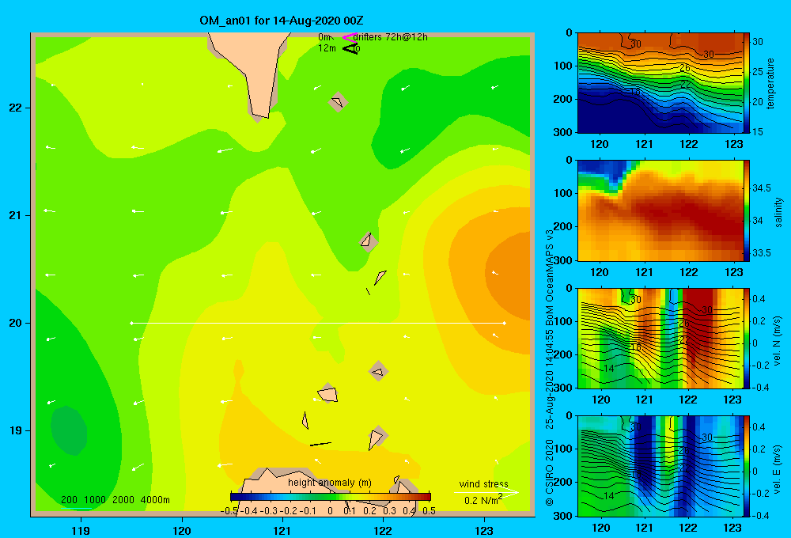The image size is (791, 538).
Task: Click the 'vel. E (m/s)' axis label
Action: [778, 468]
